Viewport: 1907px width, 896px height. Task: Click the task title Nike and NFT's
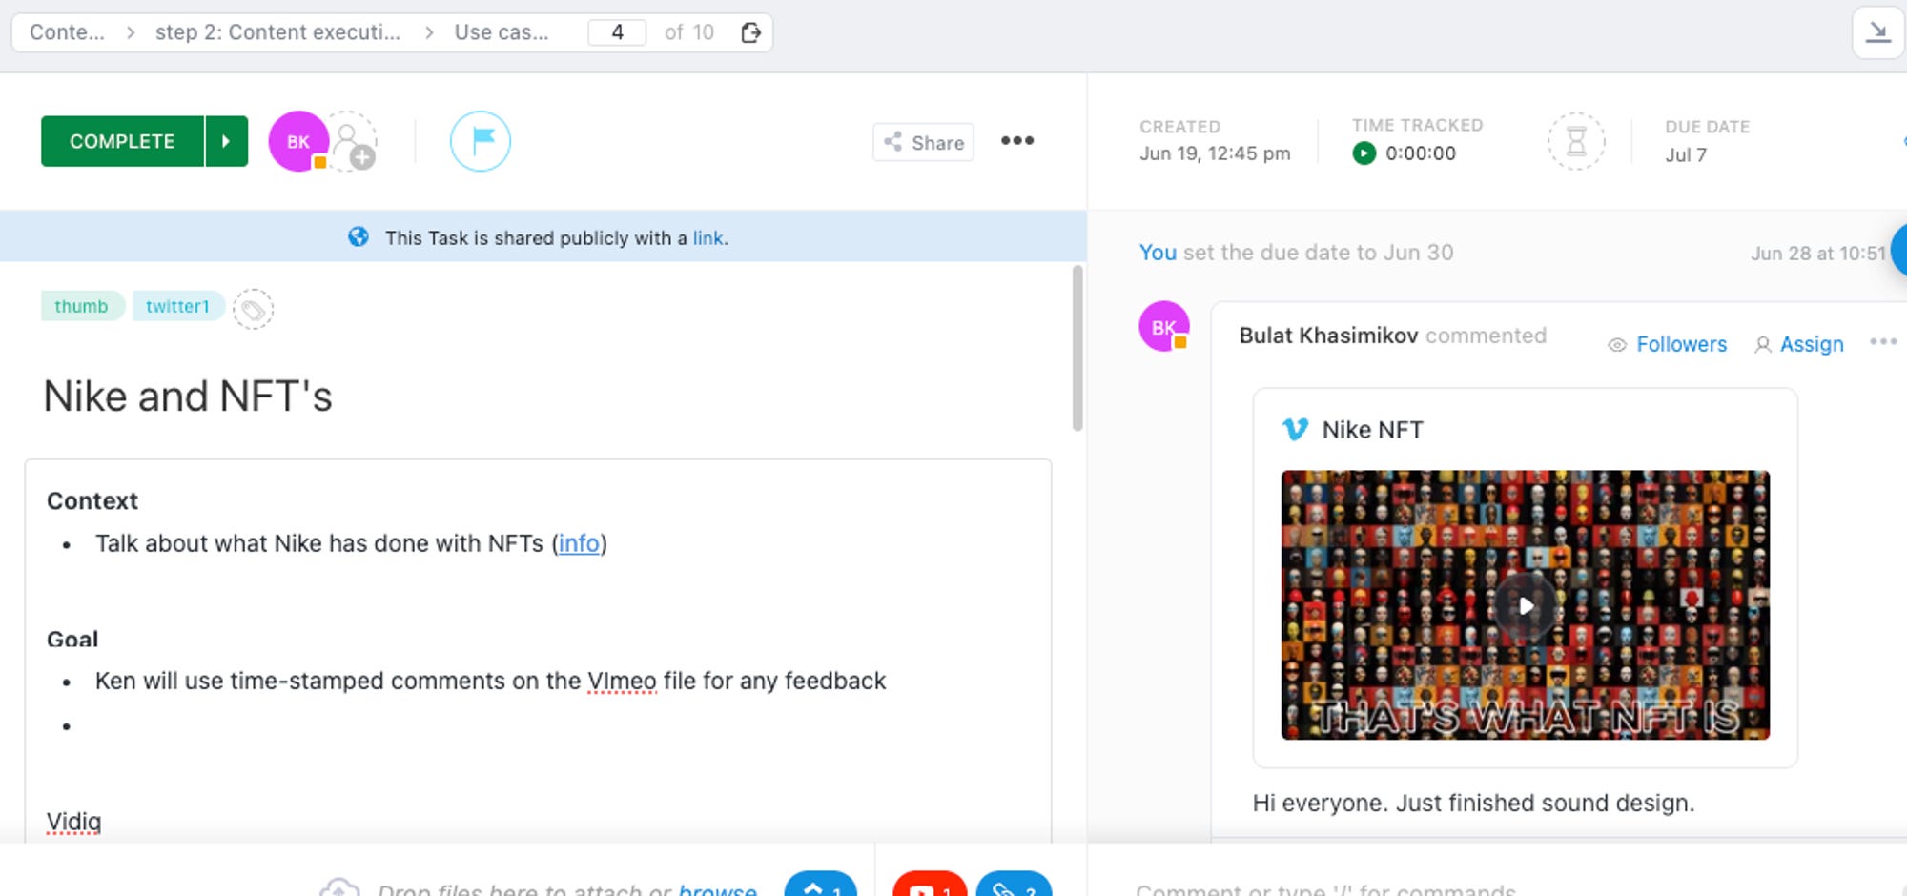(188, 397)
